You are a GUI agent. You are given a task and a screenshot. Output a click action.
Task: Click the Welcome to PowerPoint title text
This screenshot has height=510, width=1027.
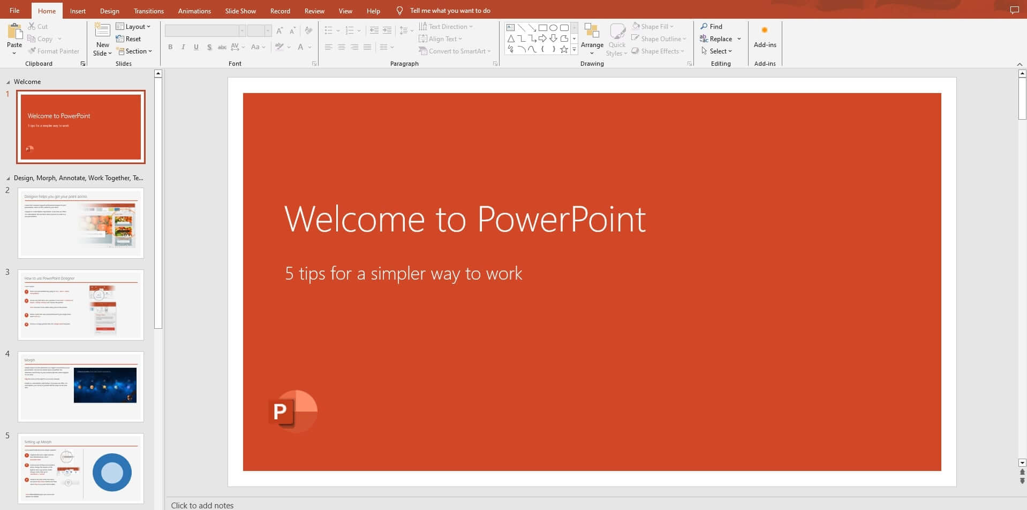point(465,219)
